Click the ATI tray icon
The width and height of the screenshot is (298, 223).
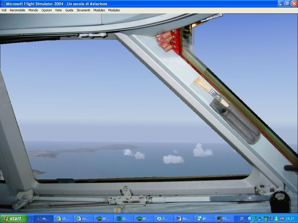point(282,219)
